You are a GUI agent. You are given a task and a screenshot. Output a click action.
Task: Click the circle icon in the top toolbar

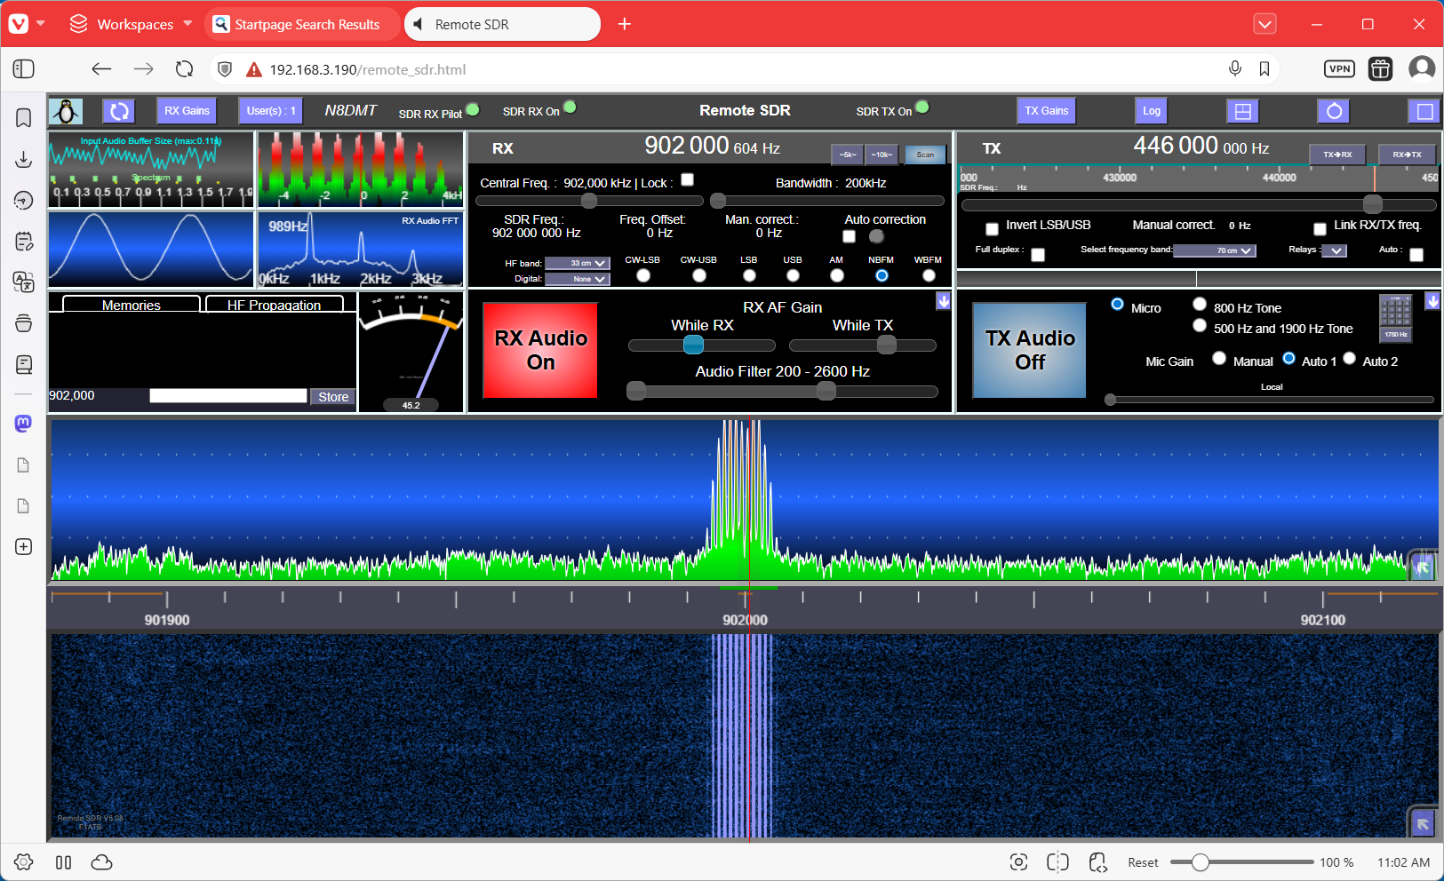(1334, 111)
